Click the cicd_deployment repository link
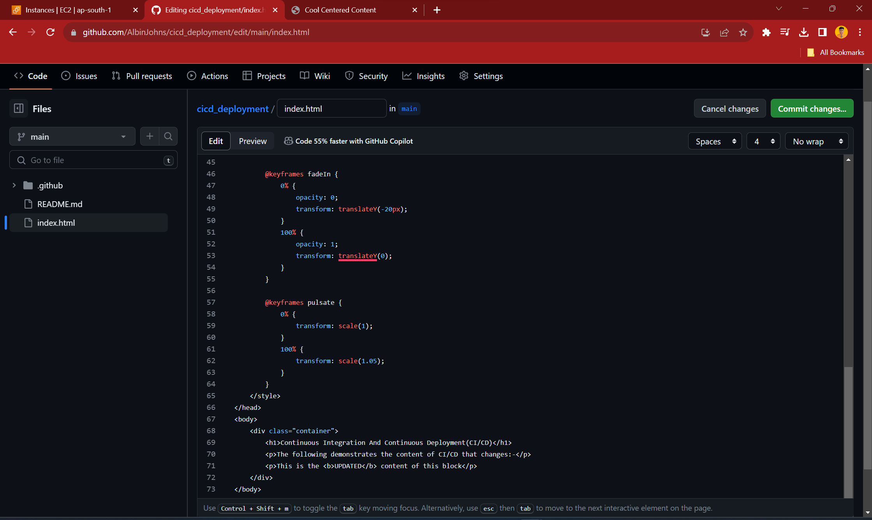The width and height of the screenshot is (872, 520). 233,109
